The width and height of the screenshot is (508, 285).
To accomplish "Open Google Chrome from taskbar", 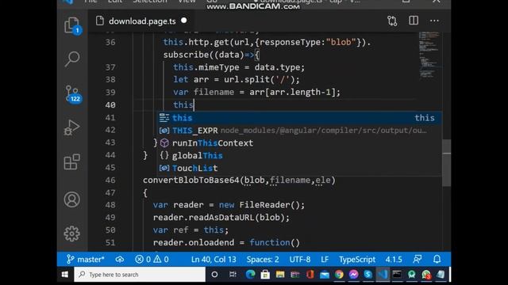I will coord(339,275).
